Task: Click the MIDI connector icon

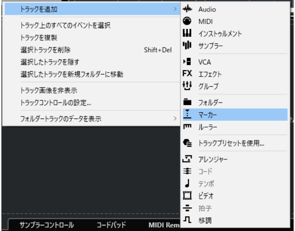Action: click(187, 22)
